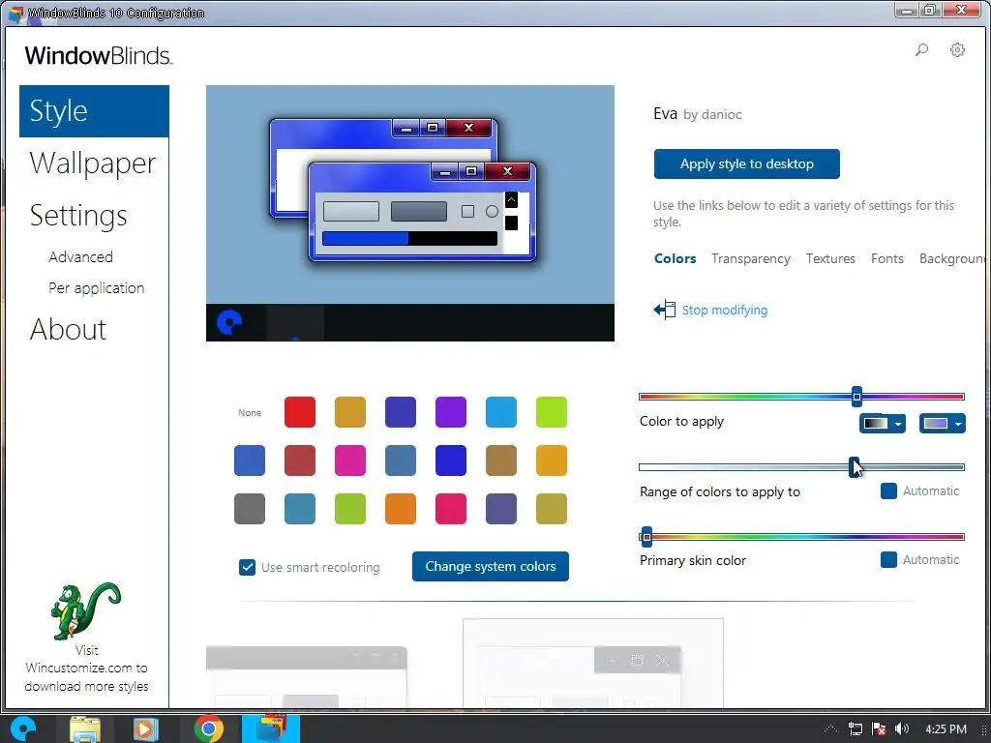Image resolution: width=991 pixels, height=743 pixels.
Task: Open the blue gradient color dropdown
Action: [943, 424]
